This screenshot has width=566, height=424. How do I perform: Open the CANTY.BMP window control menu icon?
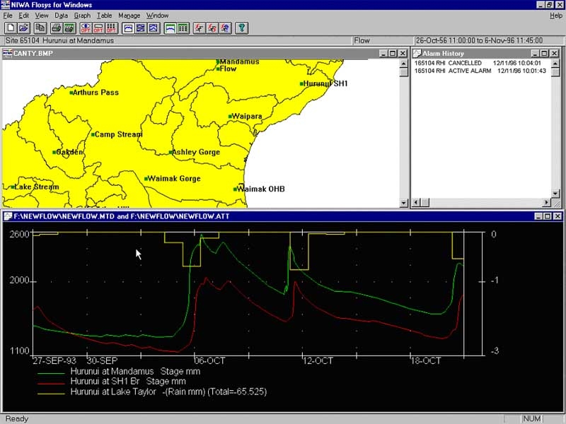(8, 54)
